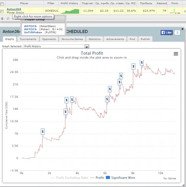This screenshot has width=186, height=187.
Task: Sort by the Filter column header
Action: coord(51,3)
